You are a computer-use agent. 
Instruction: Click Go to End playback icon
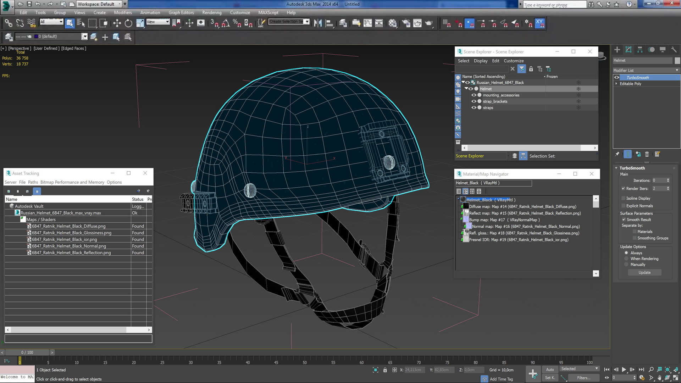point(641,370)
